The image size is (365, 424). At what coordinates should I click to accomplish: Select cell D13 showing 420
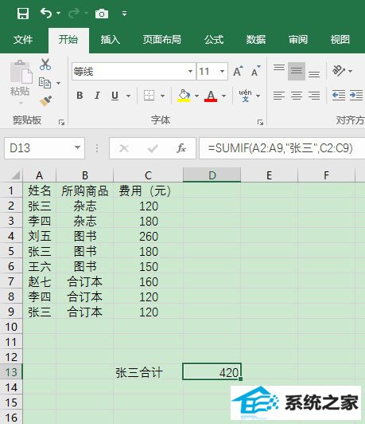click(212, 372)
